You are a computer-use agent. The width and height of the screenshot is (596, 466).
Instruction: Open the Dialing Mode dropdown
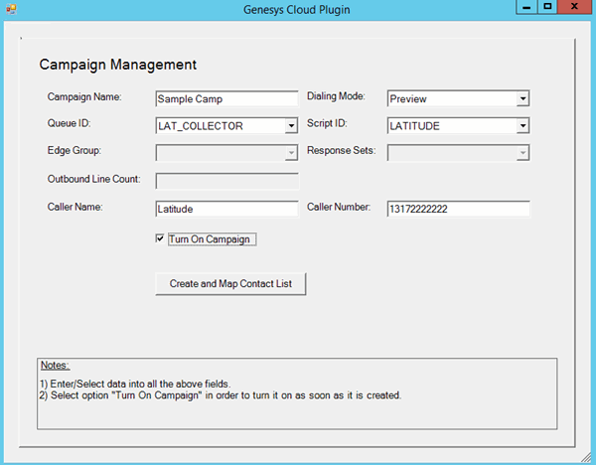point(522,99)
